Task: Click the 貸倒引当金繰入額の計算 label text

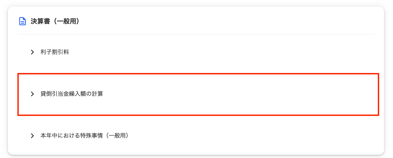Action: coord(72,94)
